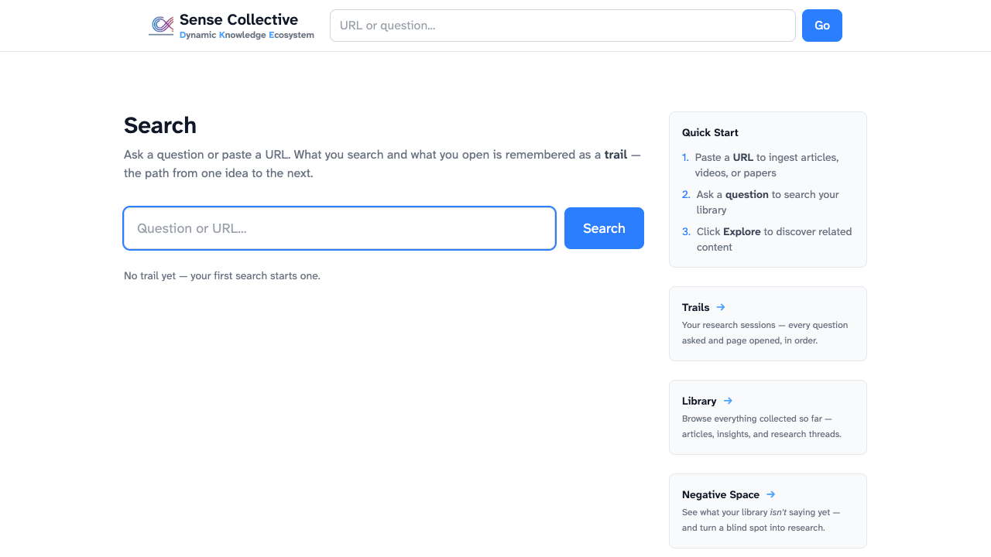Click the arrow icon next to Negative Space
The image size is (991, 557).
point(771,494)
